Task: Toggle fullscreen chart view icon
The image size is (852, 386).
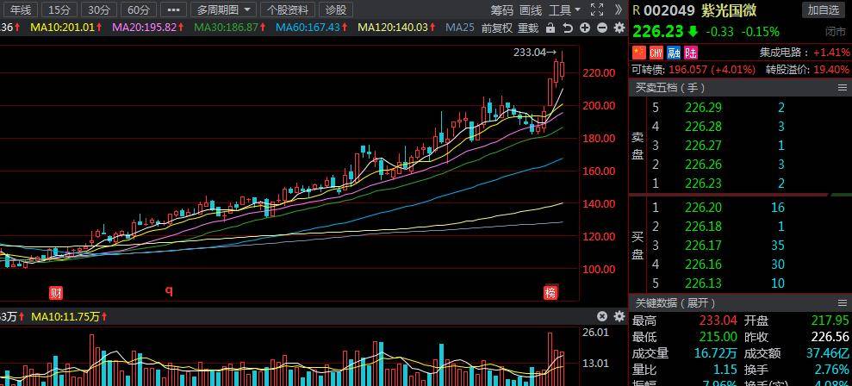Action: pos(597,9)
